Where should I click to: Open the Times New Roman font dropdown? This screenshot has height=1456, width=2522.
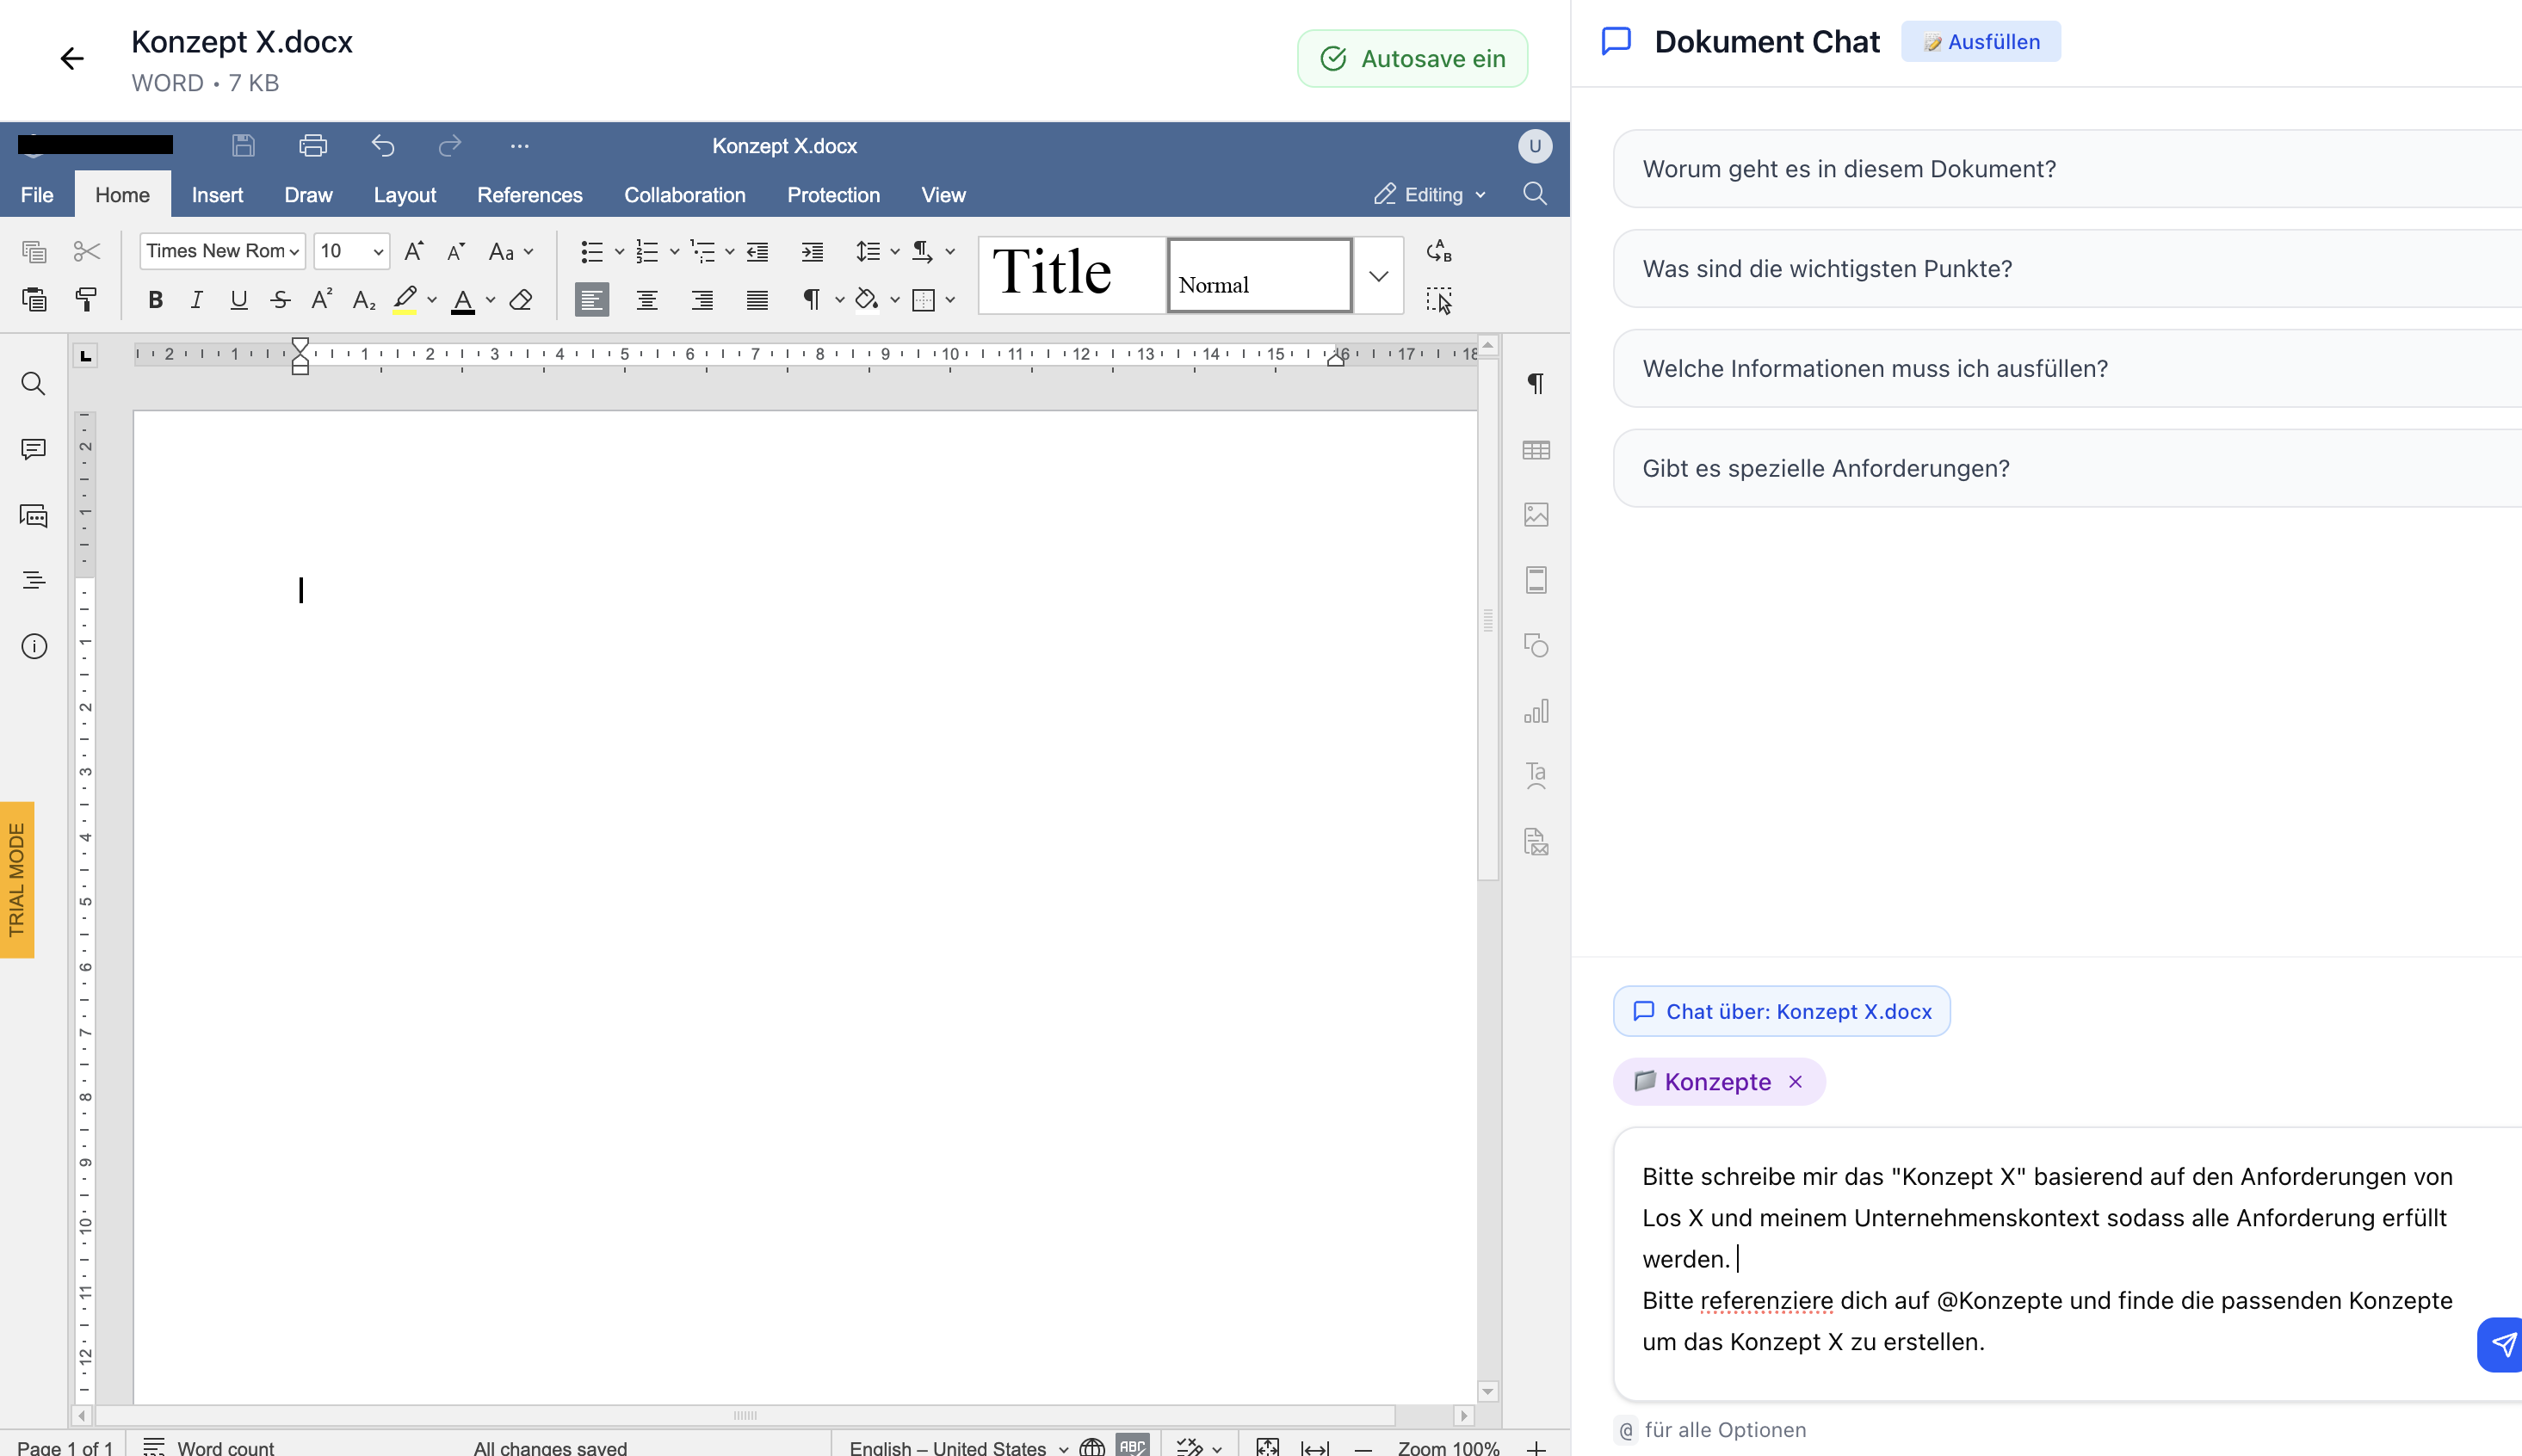(x=222, y=251)
